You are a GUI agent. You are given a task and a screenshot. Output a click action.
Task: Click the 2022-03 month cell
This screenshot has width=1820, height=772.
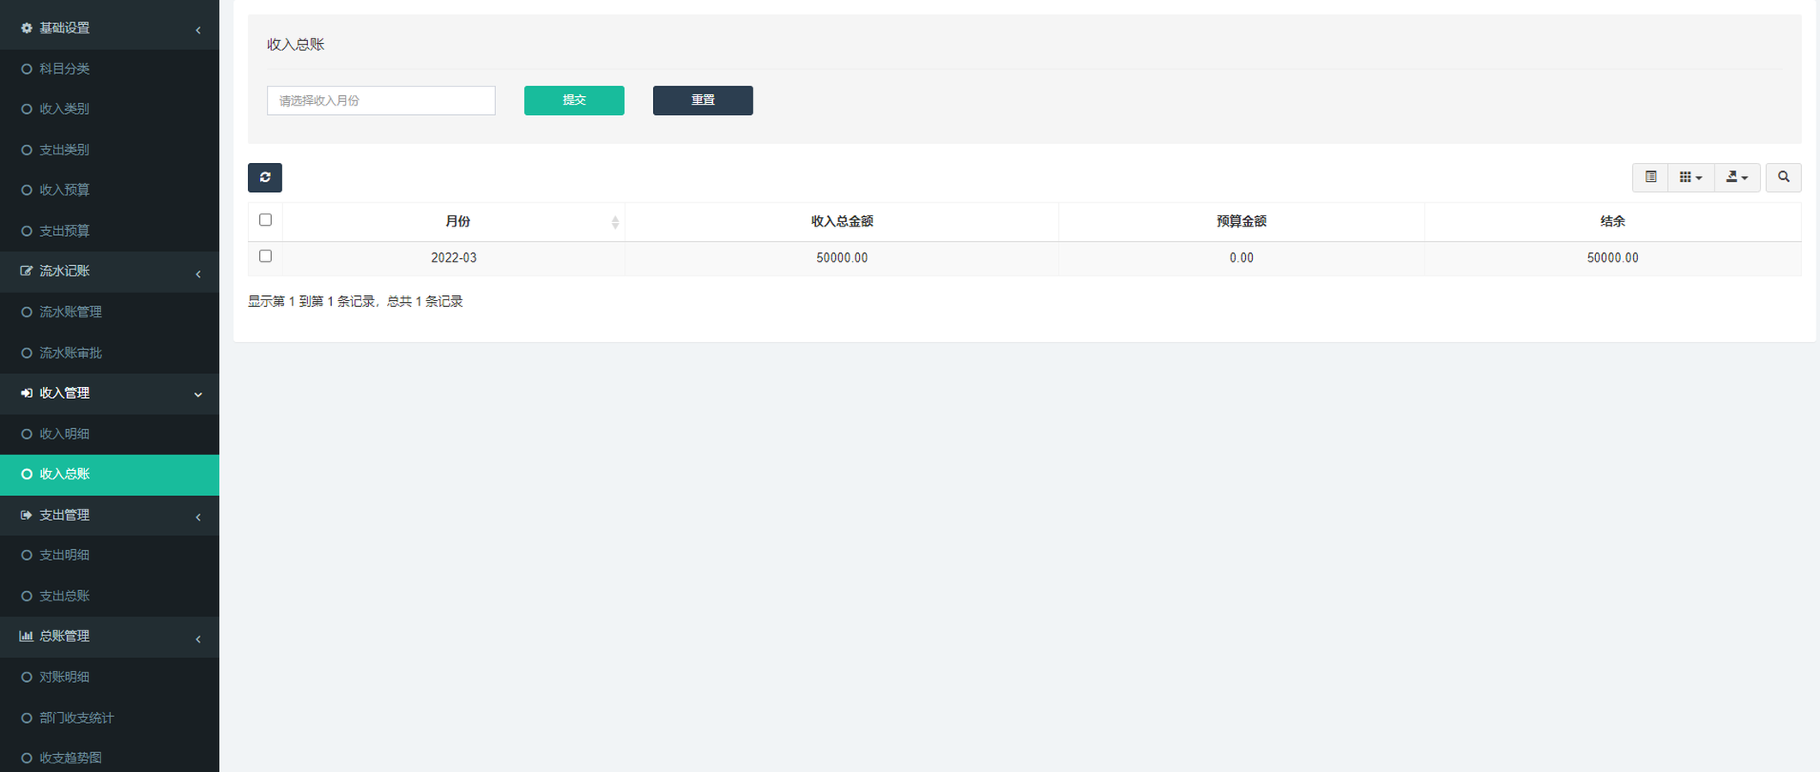[x=453, y=258]
